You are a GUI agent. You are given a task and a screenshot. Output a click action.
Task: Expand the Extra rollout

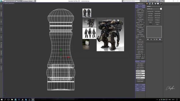[140, 90]
